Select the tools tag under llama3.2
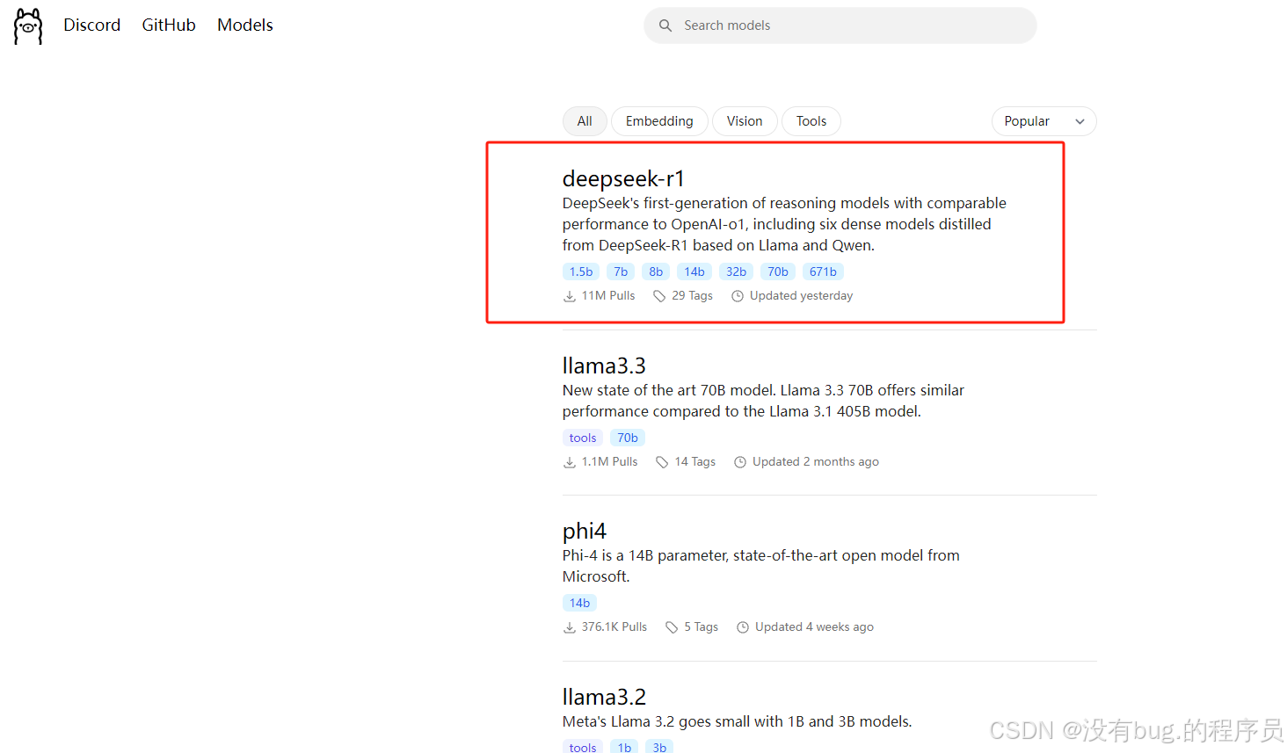The height and width of the screenshot is (753, 1287). coord(583,748)
